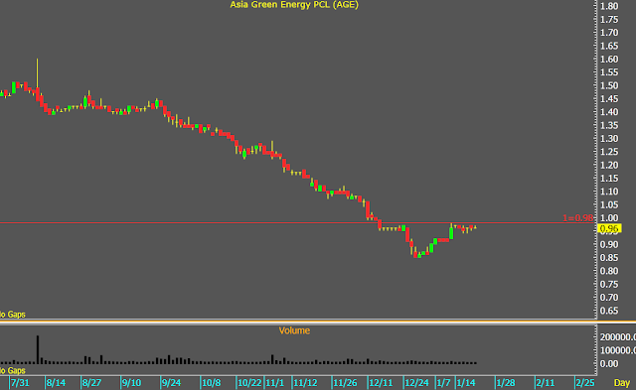The width and height of the screenshot is (636, 390).
Task: Select the 7/31 date on the time axis
Action: [x=20, y=383]
